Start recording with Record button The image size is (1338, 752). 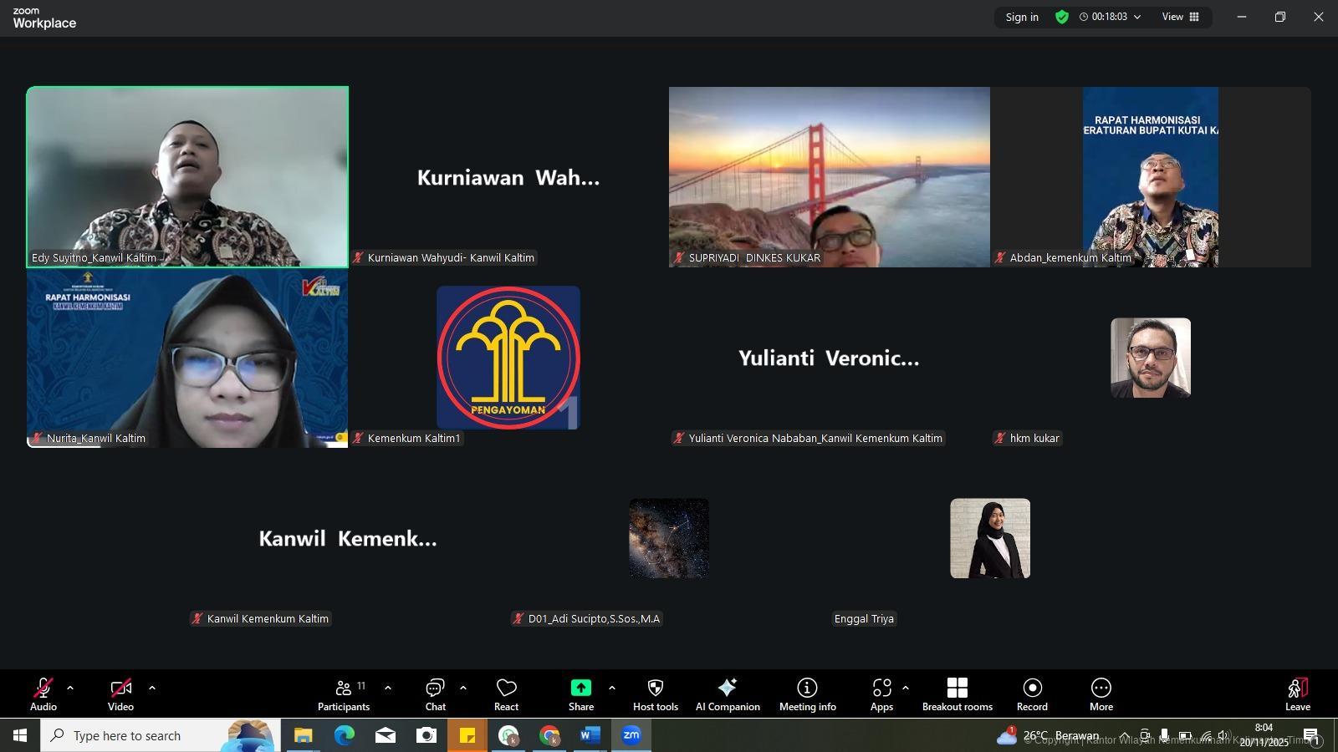tap(1032, 694)
